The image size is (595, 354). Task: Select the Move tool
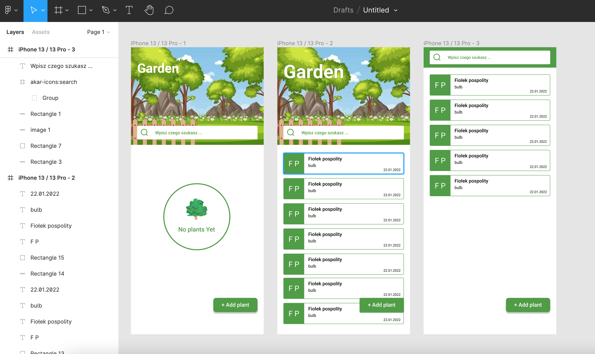pos(34,10)
